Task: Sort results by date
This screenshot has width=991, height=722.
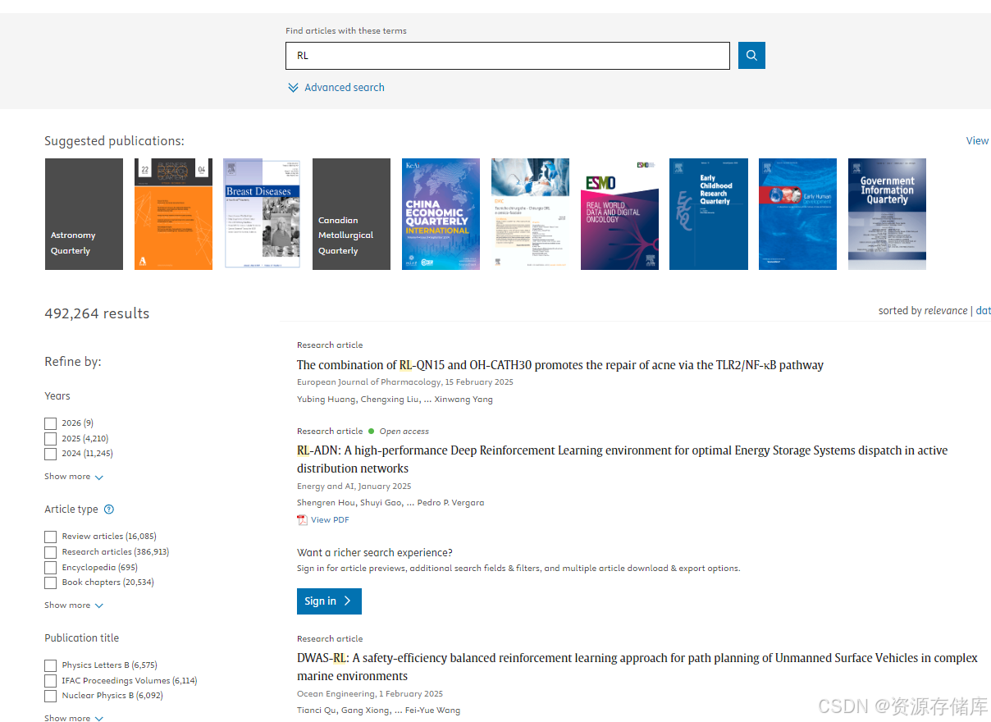Action: pyautogui.click(x=983, y=311)
